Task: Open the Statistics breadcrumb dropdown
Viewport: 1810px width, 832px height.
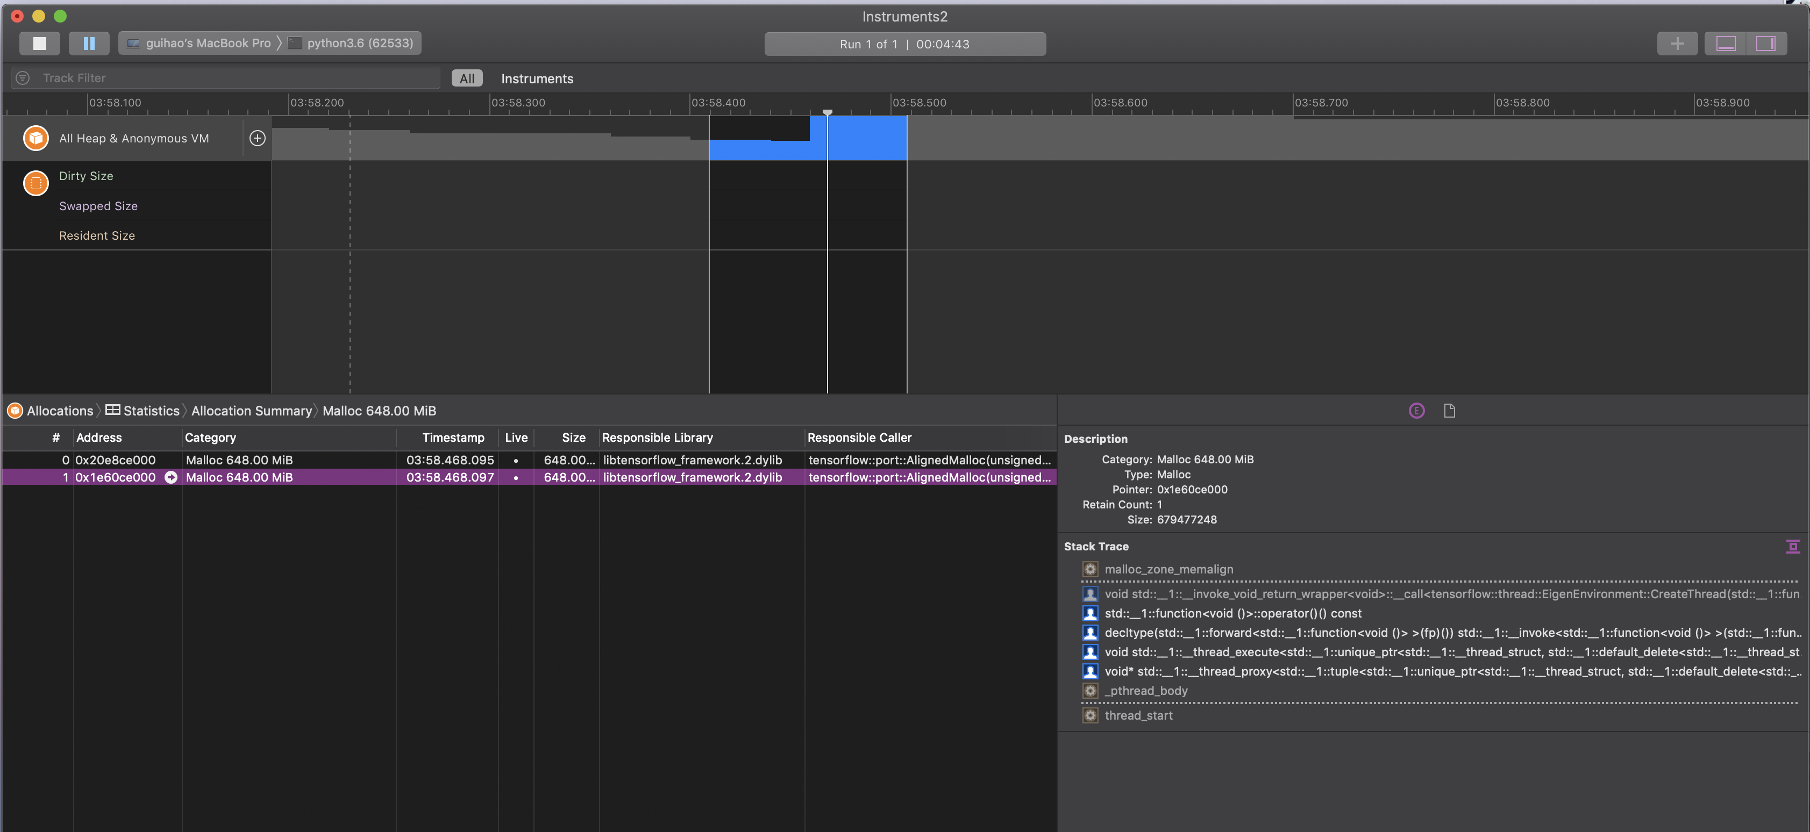Action: (144, 411)
